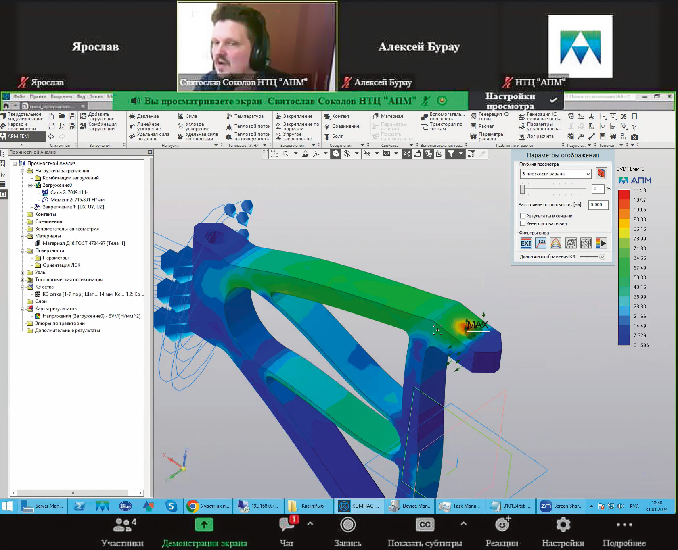Select the Твердотельное моделирование workspace
This screenshot has width=678, height=550.
22,117
